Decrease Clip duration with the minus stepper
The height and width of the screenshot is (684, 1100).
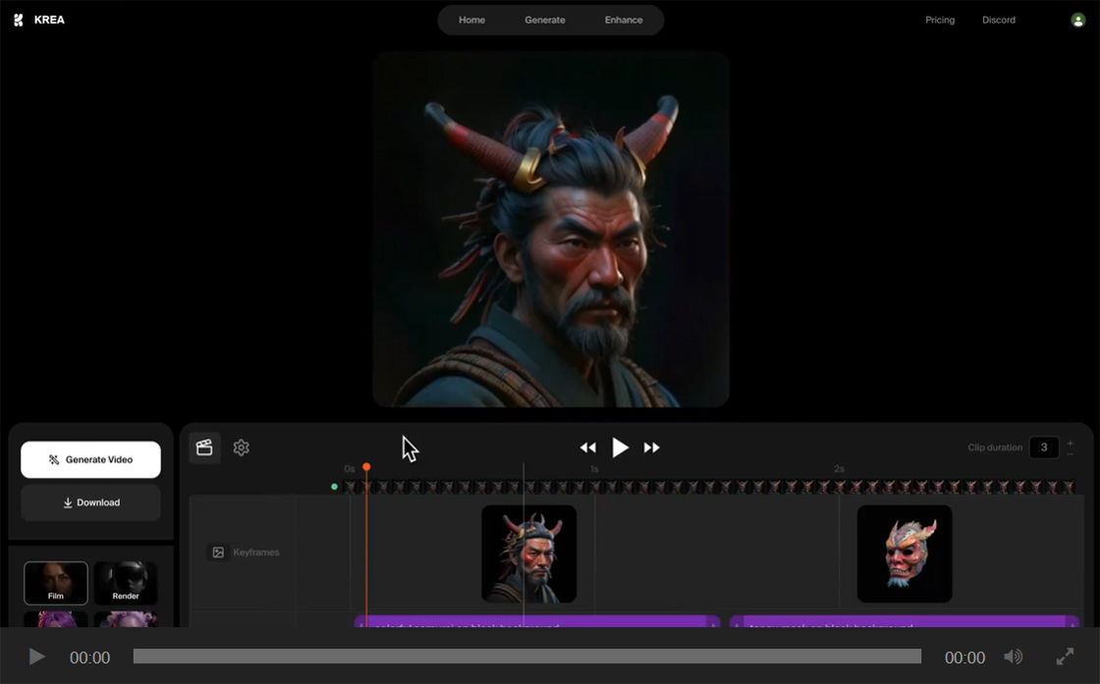[x=1070, y=452]
